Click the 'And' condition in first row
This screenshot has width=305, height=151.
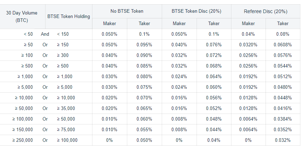coord(45,34)
